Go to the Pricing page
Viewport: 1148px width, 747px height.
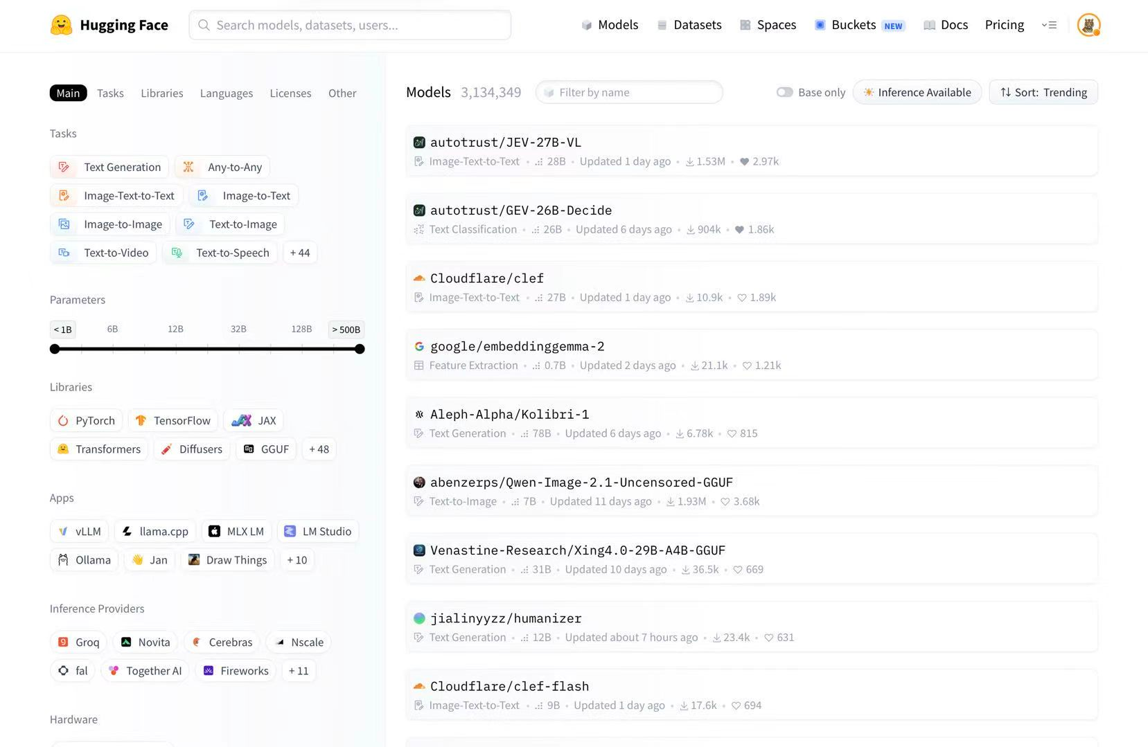click(x=1004, y=25)
